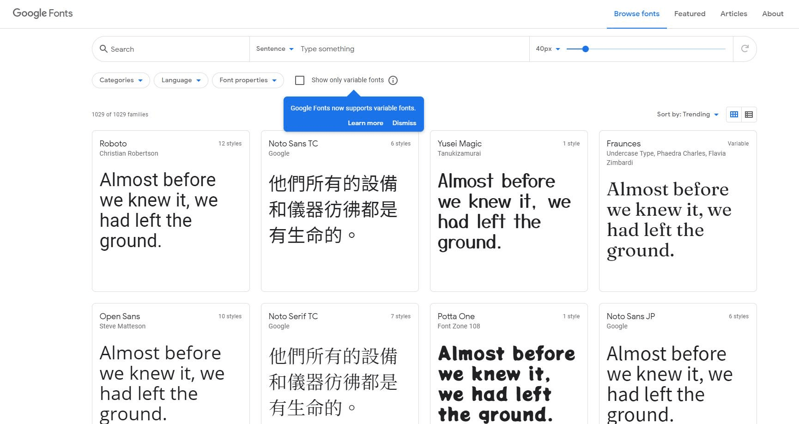Switch to the Featured tab
The image size is (799, 424).
coord(690,14)
